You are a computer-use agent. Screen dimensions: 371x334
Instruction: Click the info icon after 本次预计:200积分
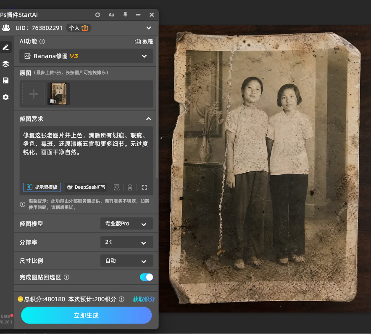coord(121,299)
